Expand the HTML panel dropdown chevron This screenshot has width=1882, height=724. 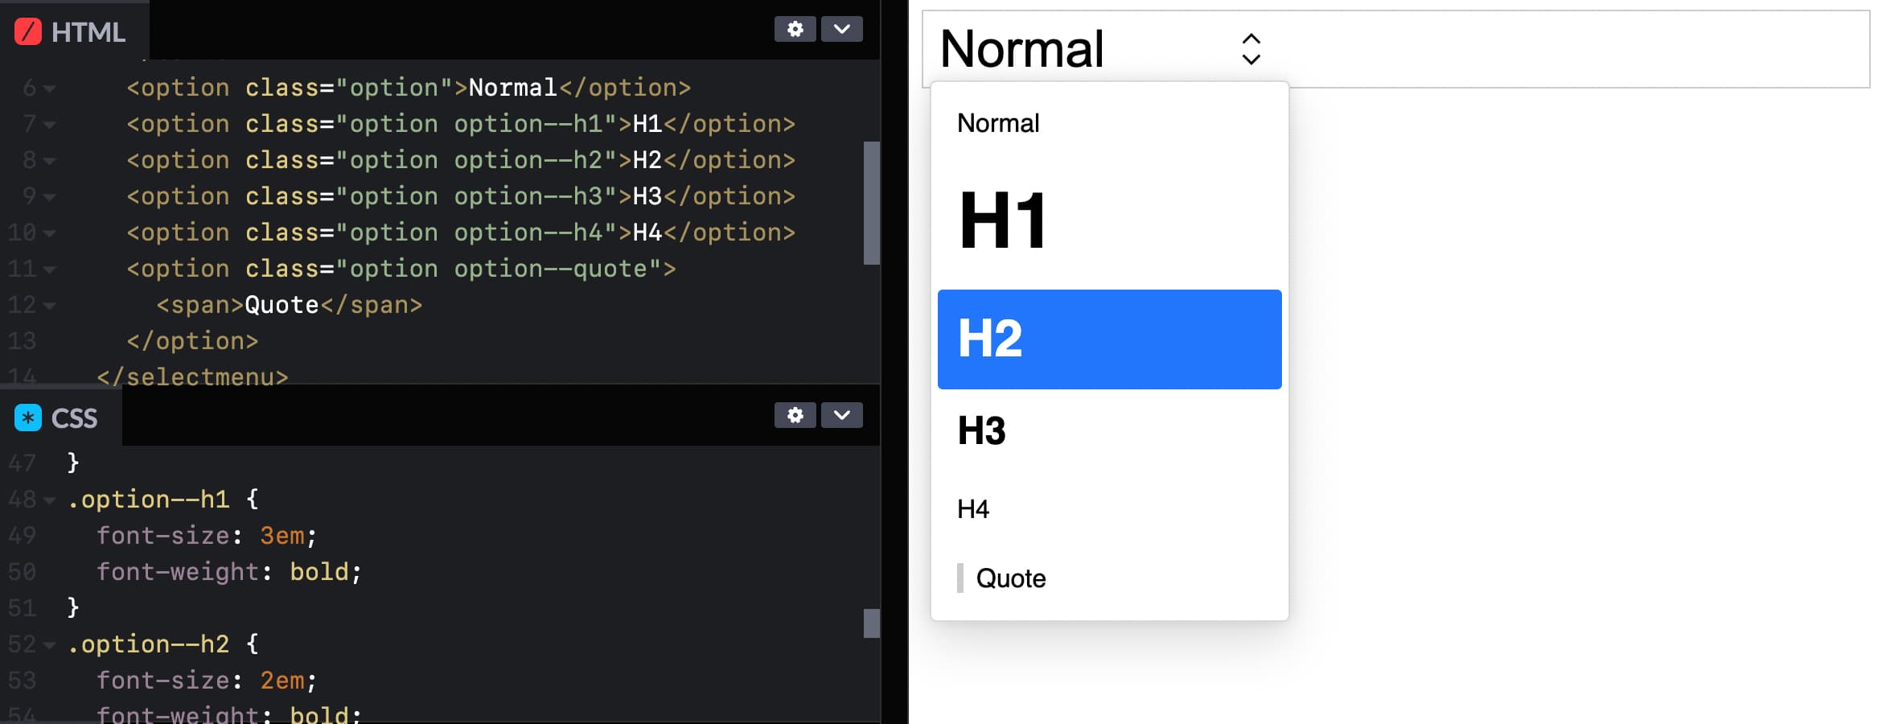tap(841, 29)
